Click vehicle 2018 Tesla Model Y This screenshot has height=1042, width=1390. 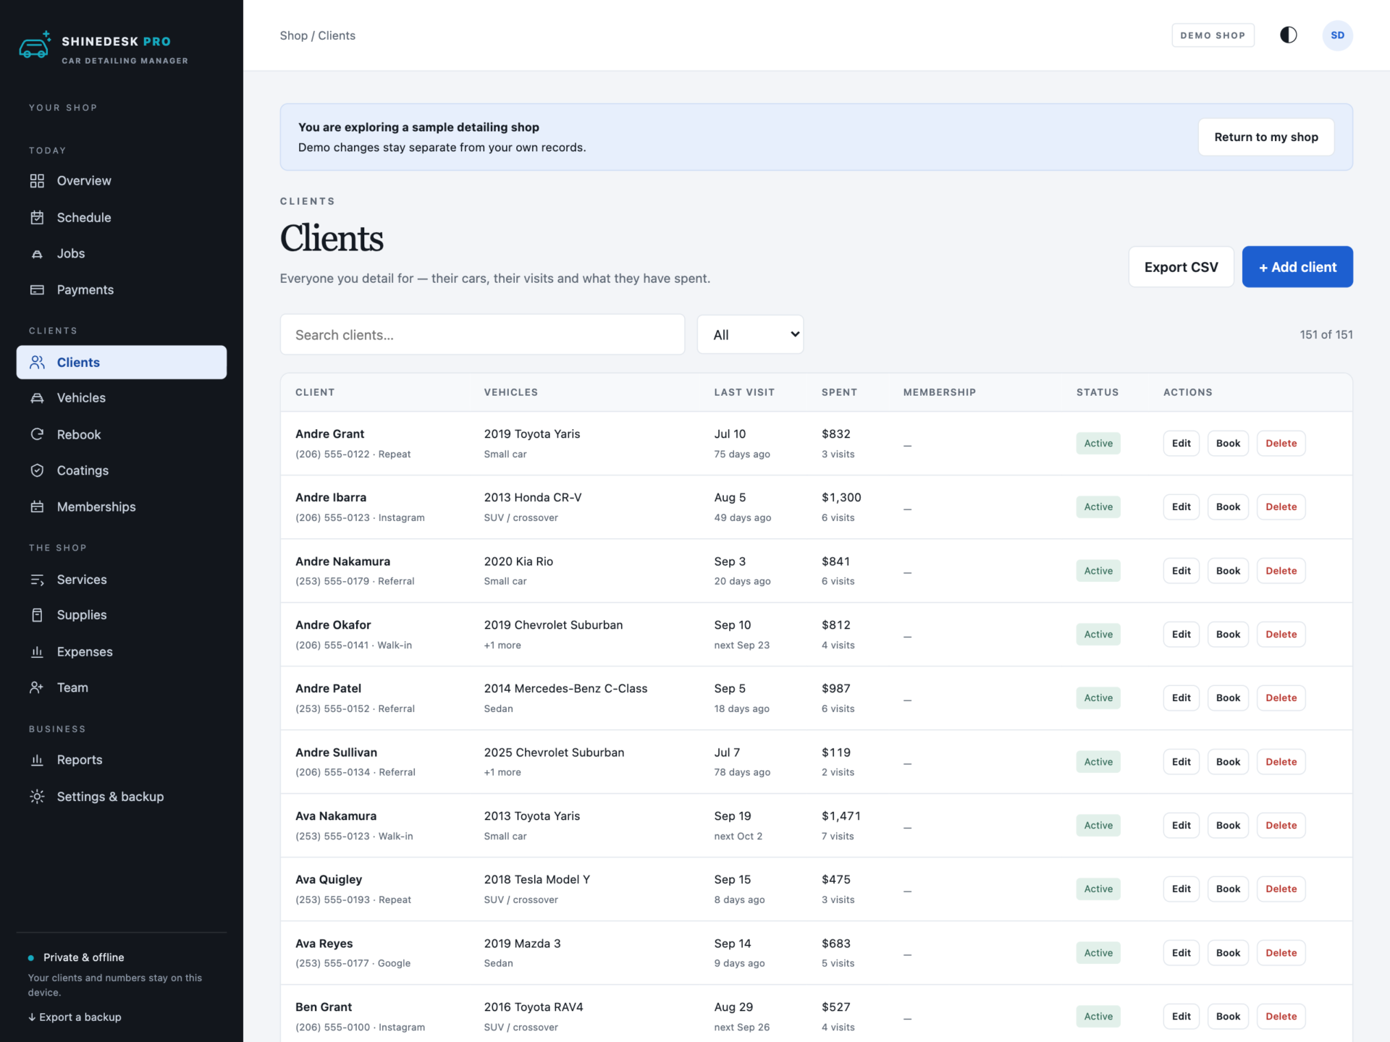click(x=536, y=880)
